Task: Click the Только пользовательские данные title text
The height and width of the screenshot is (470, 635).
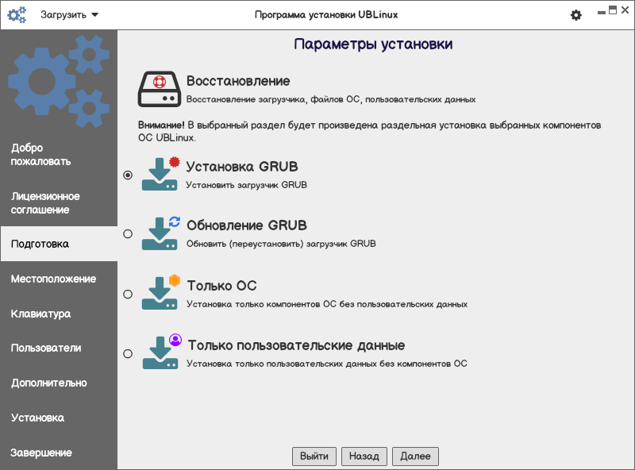Action: [296, 345]
